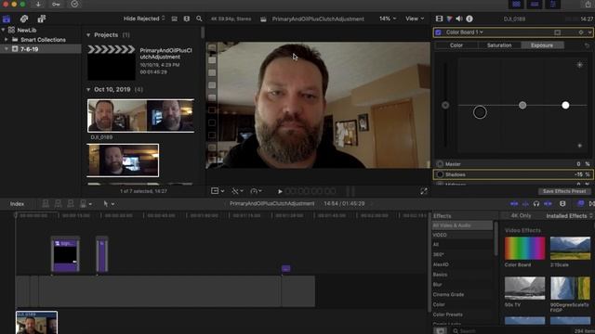595x334 pixels.
Task: Open the Color inspector icon
Action: click(x=449, y=19)
